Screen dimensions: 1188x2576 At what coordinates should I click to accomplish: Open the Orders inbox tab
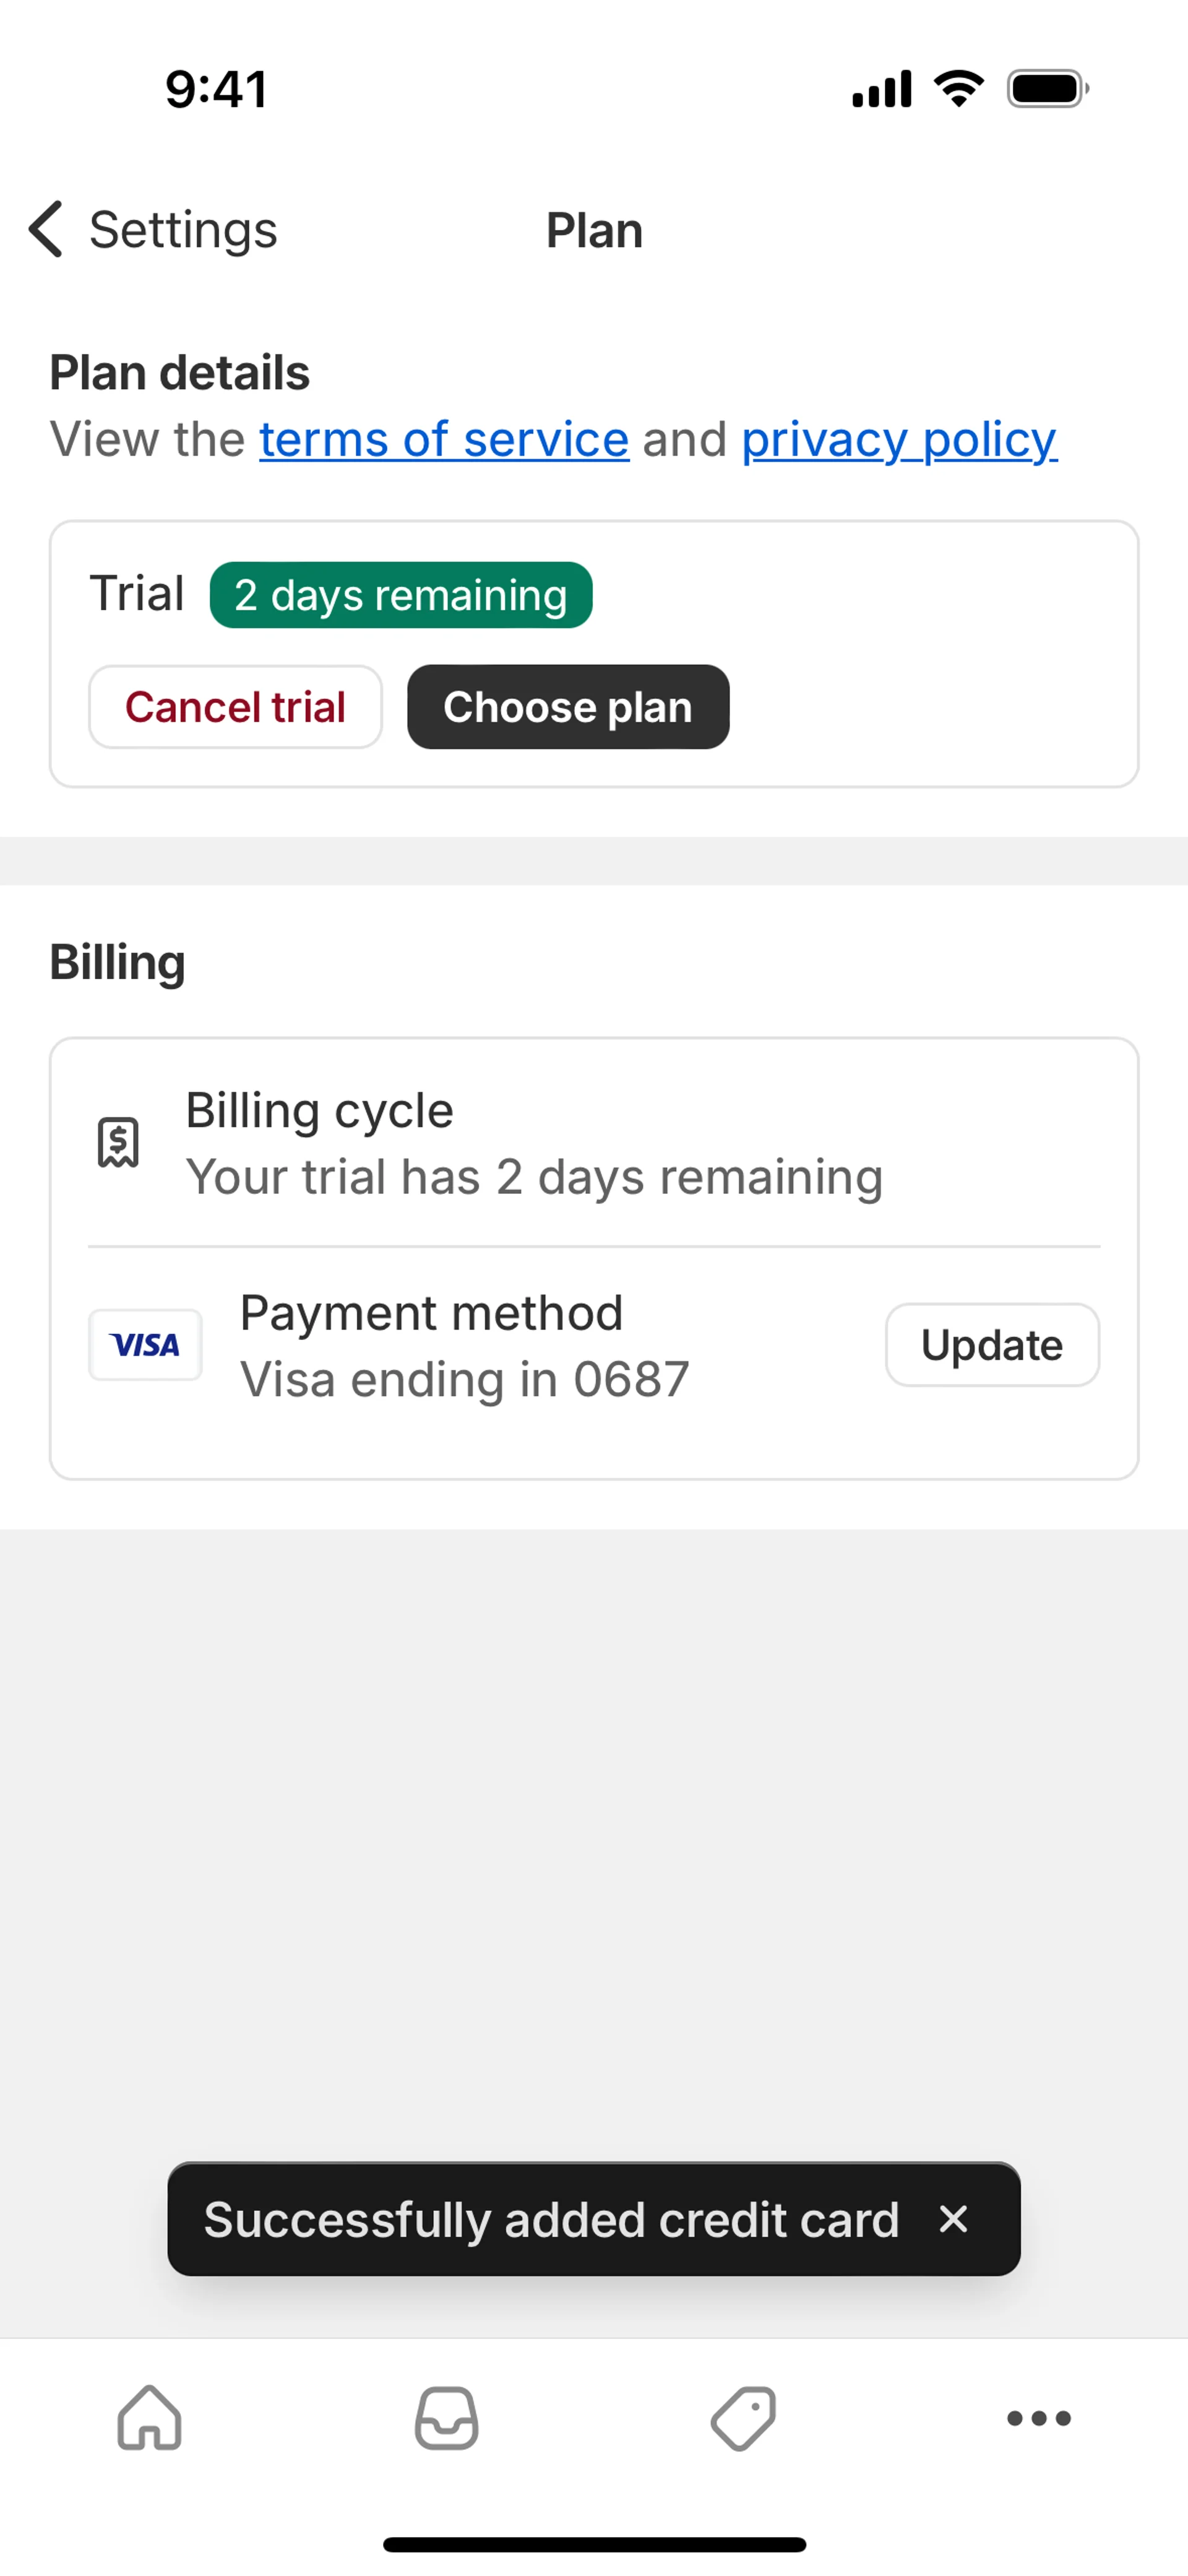coord(446,2418)
